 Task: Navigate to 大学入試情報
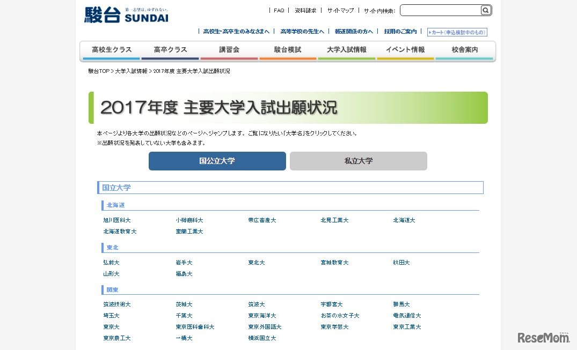346,49
